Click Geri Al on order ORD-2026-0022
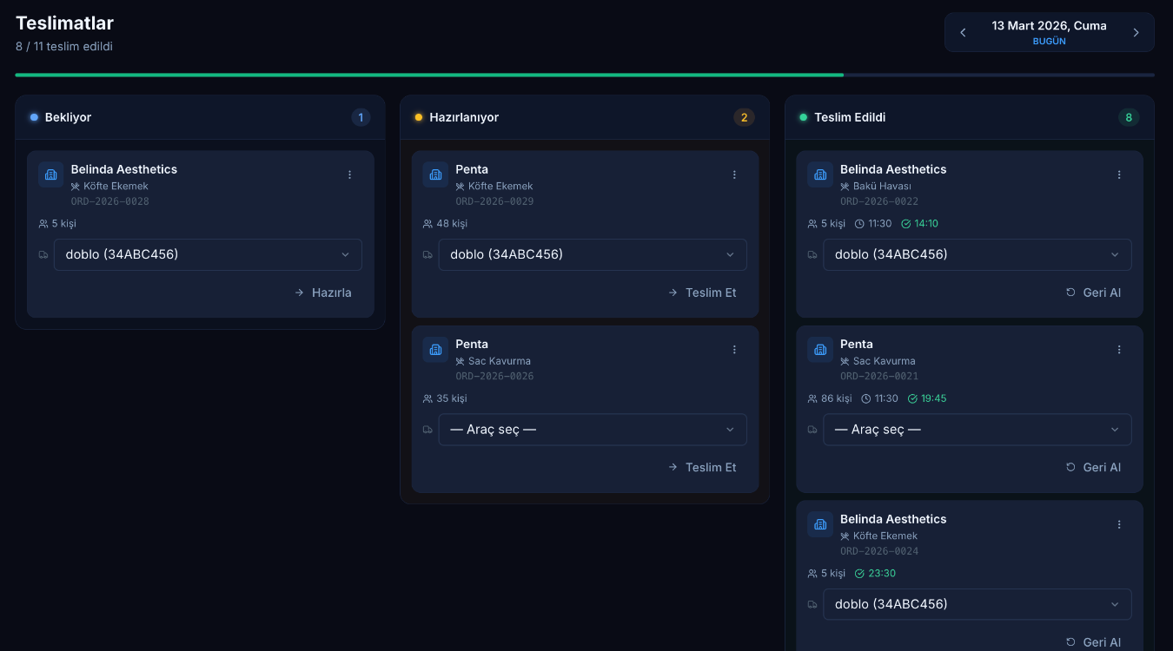The image size is (1173, 651). tap(1093, 293)
